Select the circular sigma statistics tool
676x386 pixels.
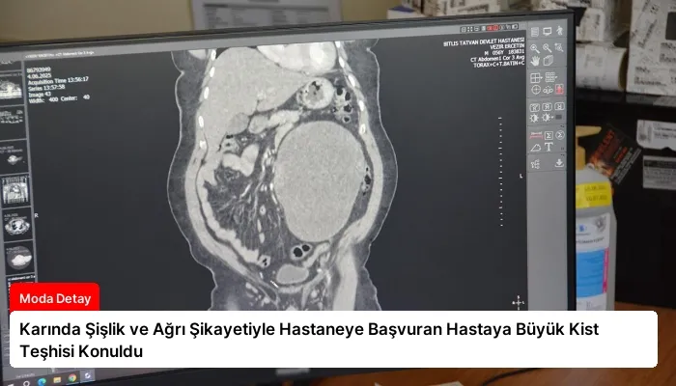click(559, 135)
